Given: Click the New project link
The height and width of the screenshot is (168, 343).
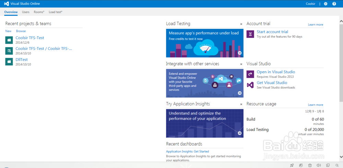Looking at the screenshot, I should pos(8,31).
